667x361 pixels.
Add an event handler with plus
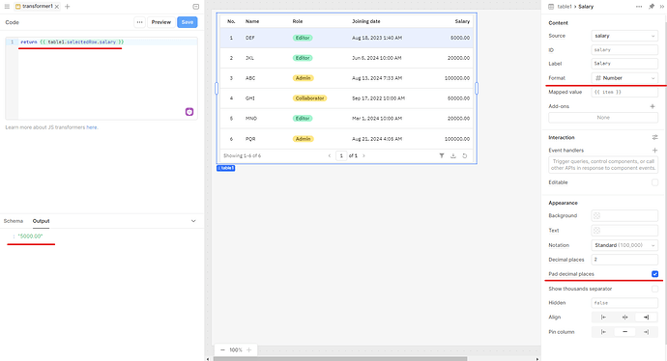point(654,151)
